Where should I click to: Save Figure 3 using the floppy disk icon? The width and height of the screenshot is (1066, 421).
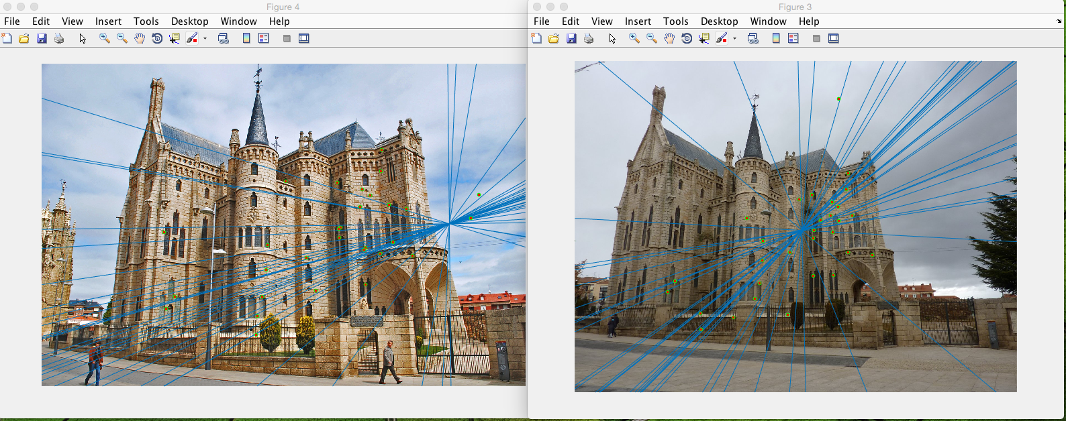coord(571,38)
